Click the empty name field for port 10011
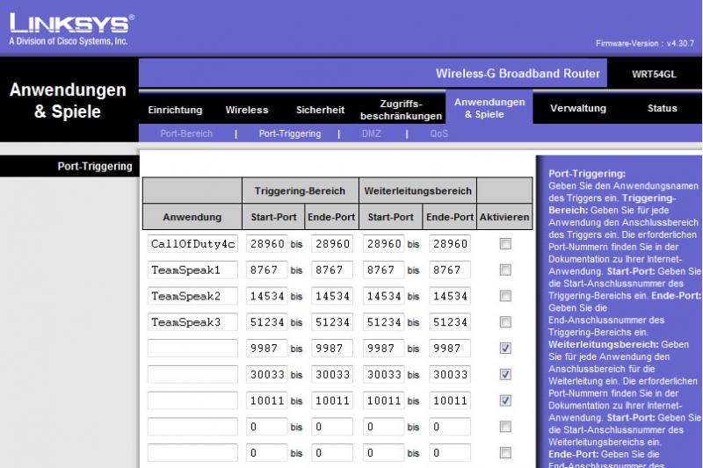The height and width of the screenshot is (468, 703). pyautogui.click(x=192, y=400)
